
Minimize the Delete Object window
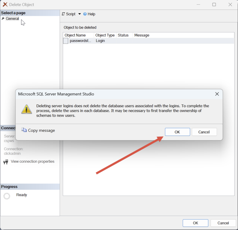(x=198, y=5)
